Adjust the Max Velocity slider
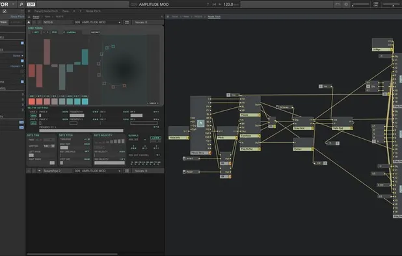Viewport: 402px width, 256px height. 109,163
